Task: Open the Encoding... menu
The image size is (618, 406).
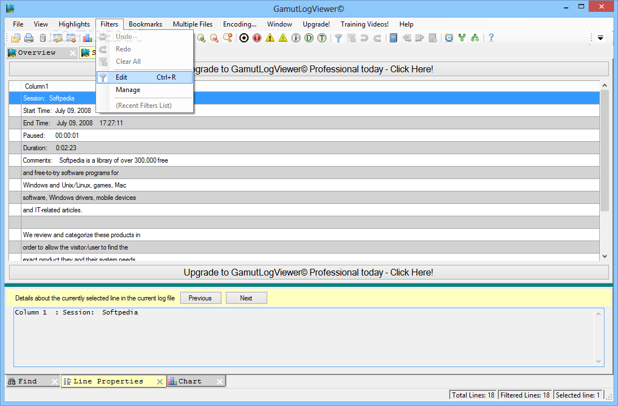Action: point(240,24)
